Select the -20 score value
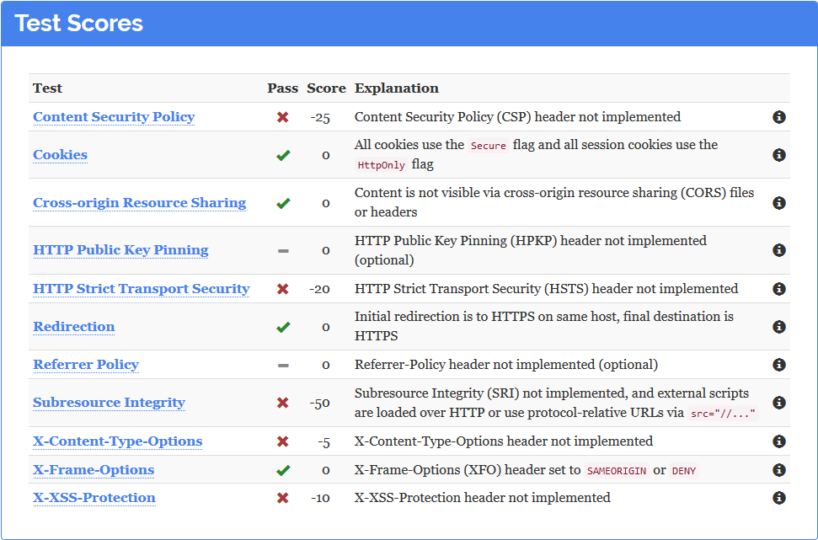This screenshot has width=818, height=540. pyautogui.click(x=319, y=289)
